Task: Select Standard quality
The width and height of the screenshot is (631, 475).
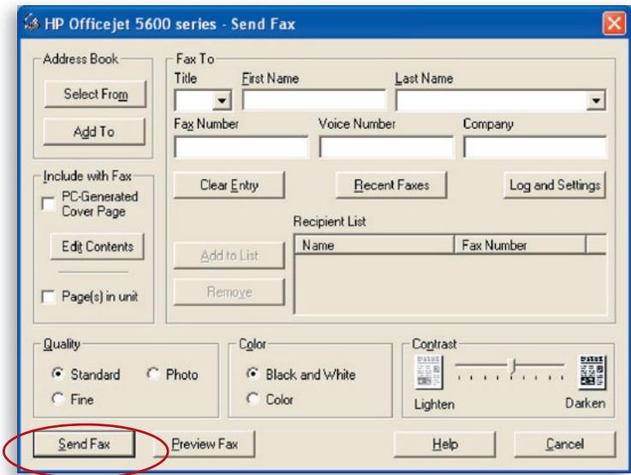Action: coord(58,374)
